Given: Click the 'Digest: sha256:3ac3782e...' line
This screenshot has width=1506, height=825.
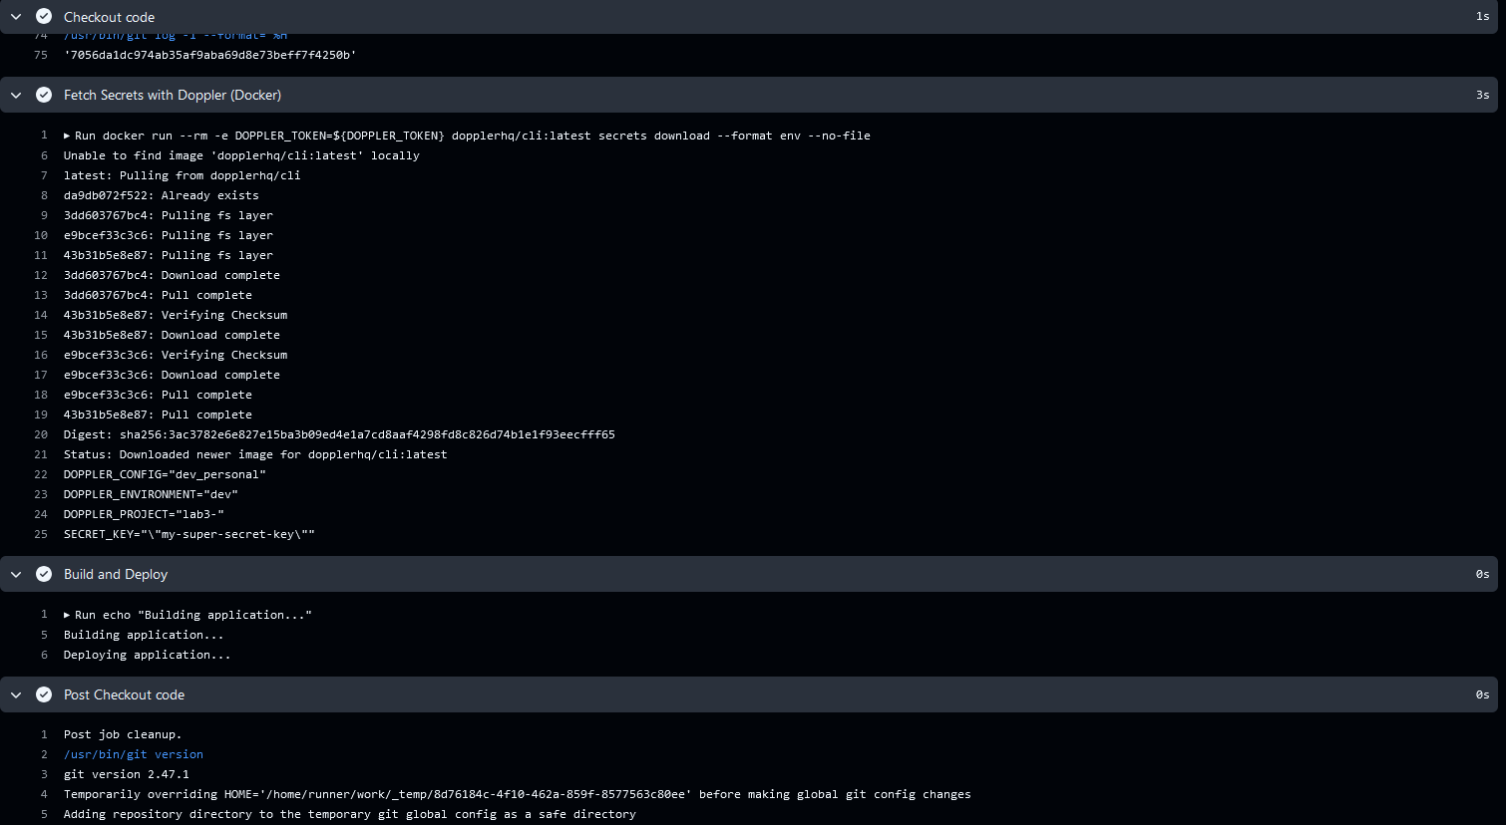Looking at the screenshot, I should pos(339,434).
